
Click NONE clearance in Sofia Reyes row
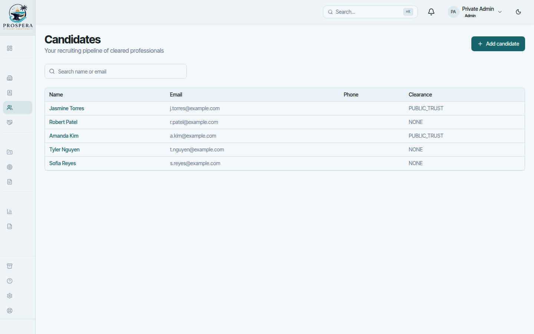pos(416,163)
